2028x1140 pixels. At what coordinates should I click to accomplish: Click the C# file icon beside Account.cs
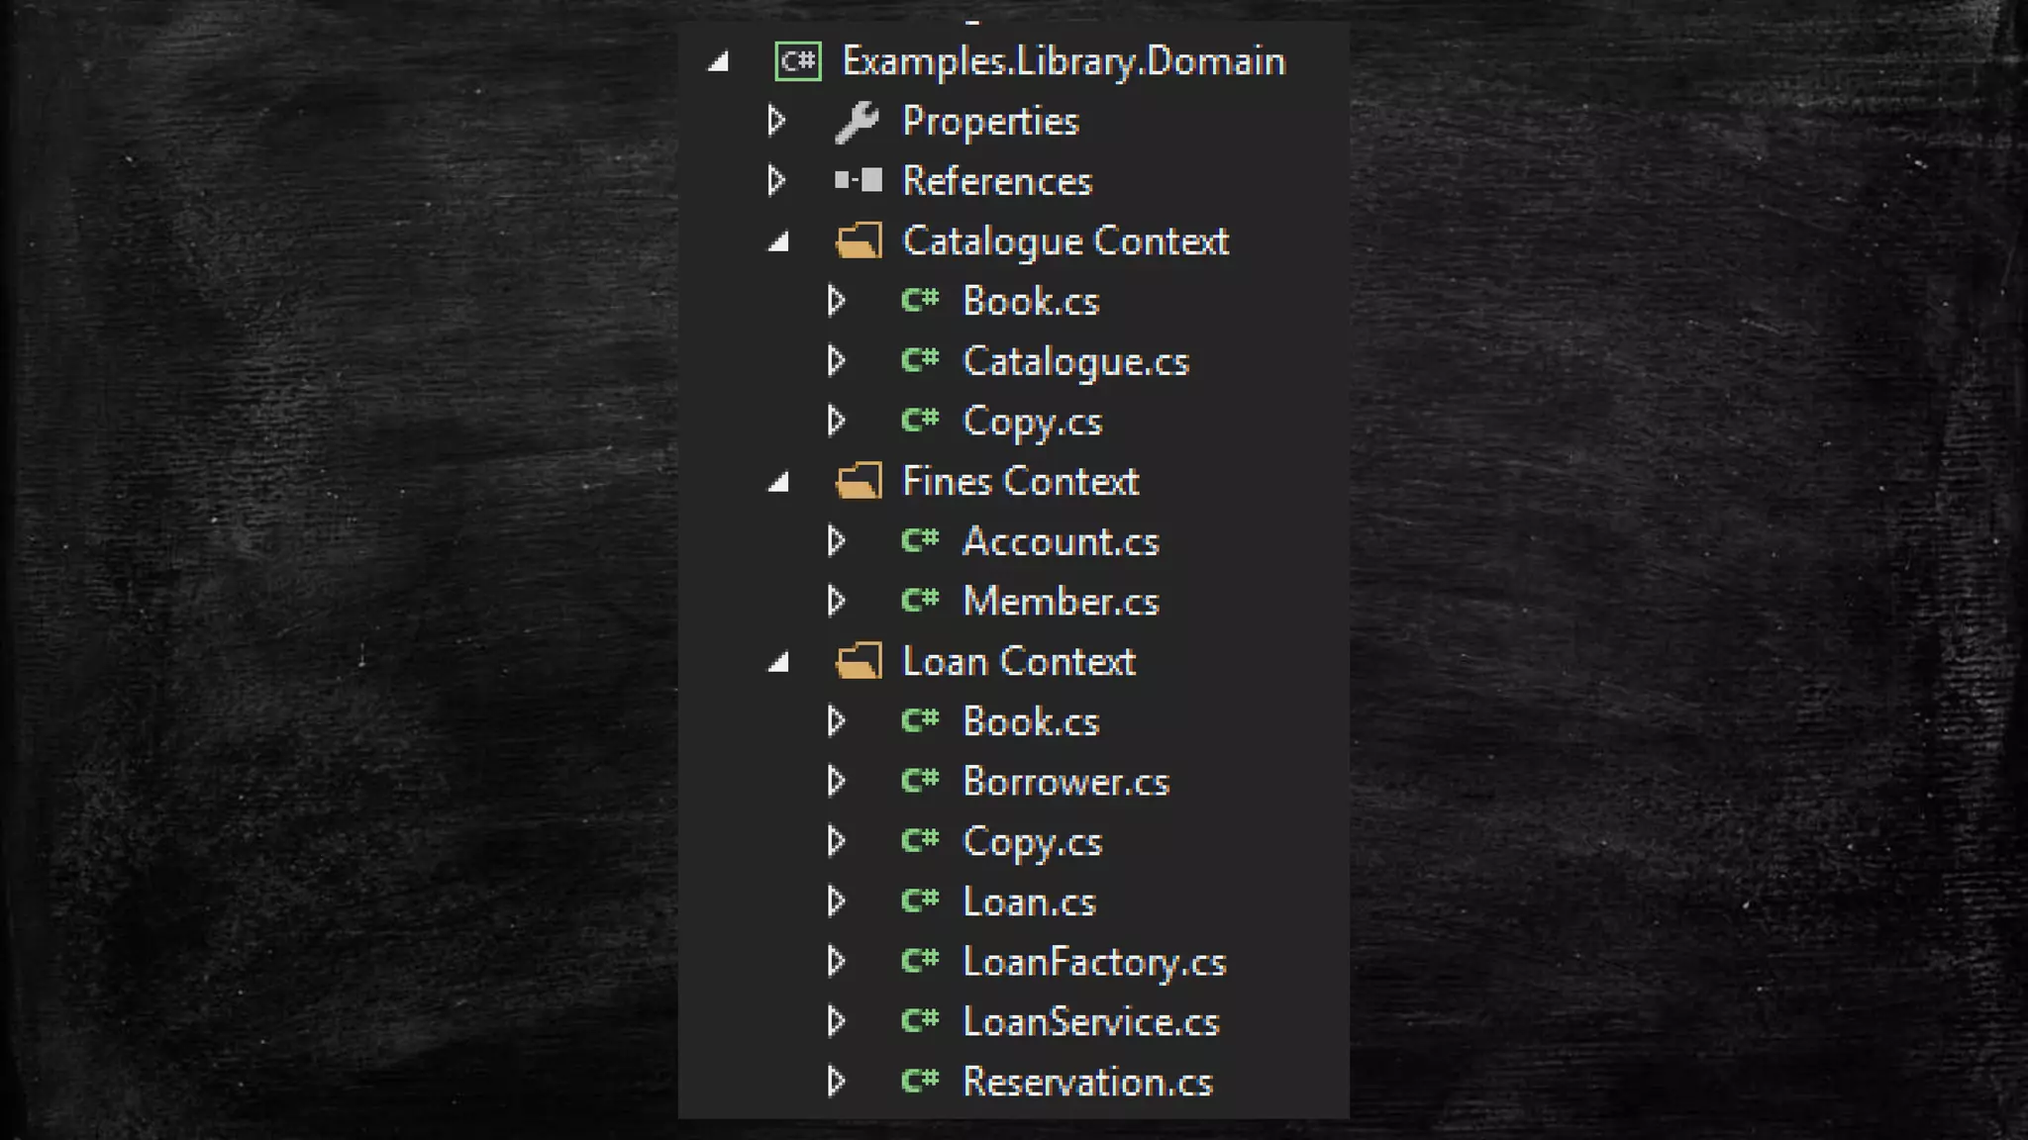point(920,541)
